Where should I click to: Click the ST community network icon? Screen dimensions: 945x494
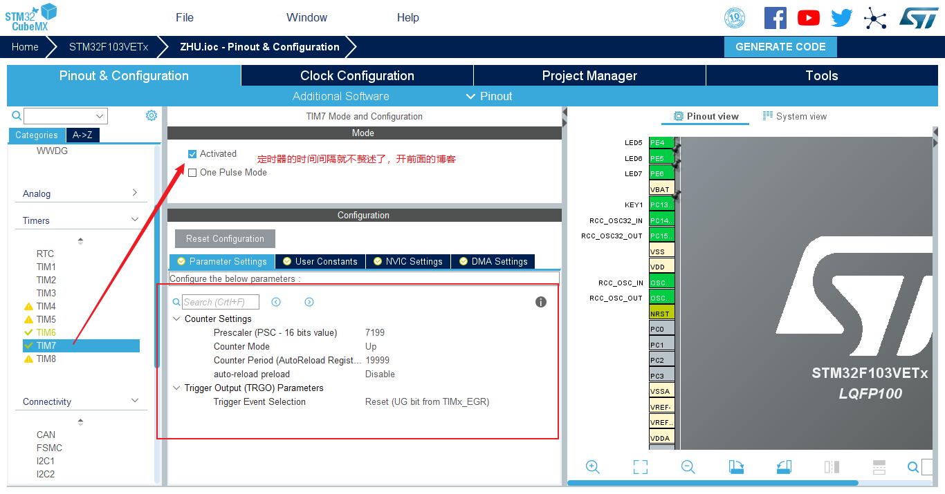(875, 18)
